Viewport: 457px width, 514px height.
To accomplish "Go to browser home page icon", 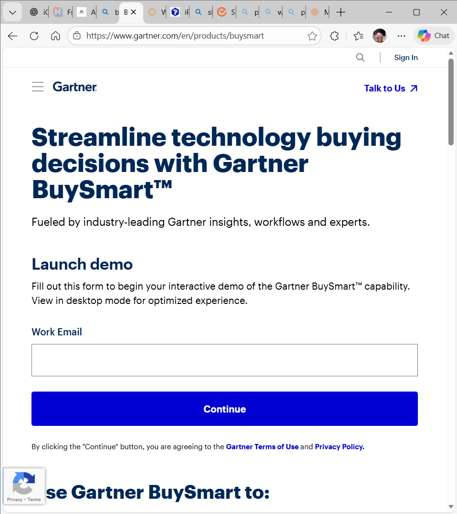I will tap(55, 36).
